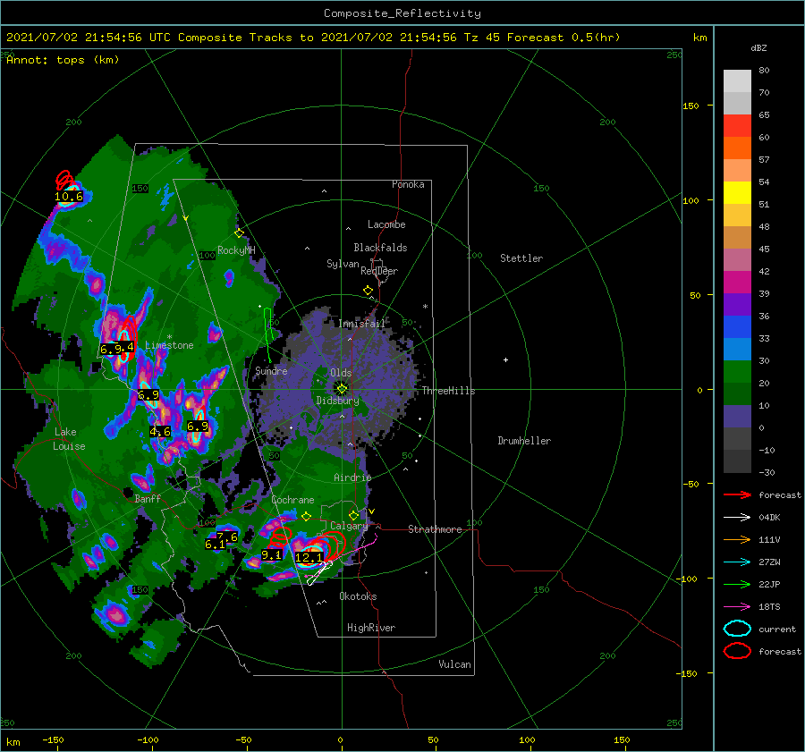Image resolution: width=805 pixels, height=752 pixels.
Task: Click the Strathmore city label
Action: click(435, 529)
